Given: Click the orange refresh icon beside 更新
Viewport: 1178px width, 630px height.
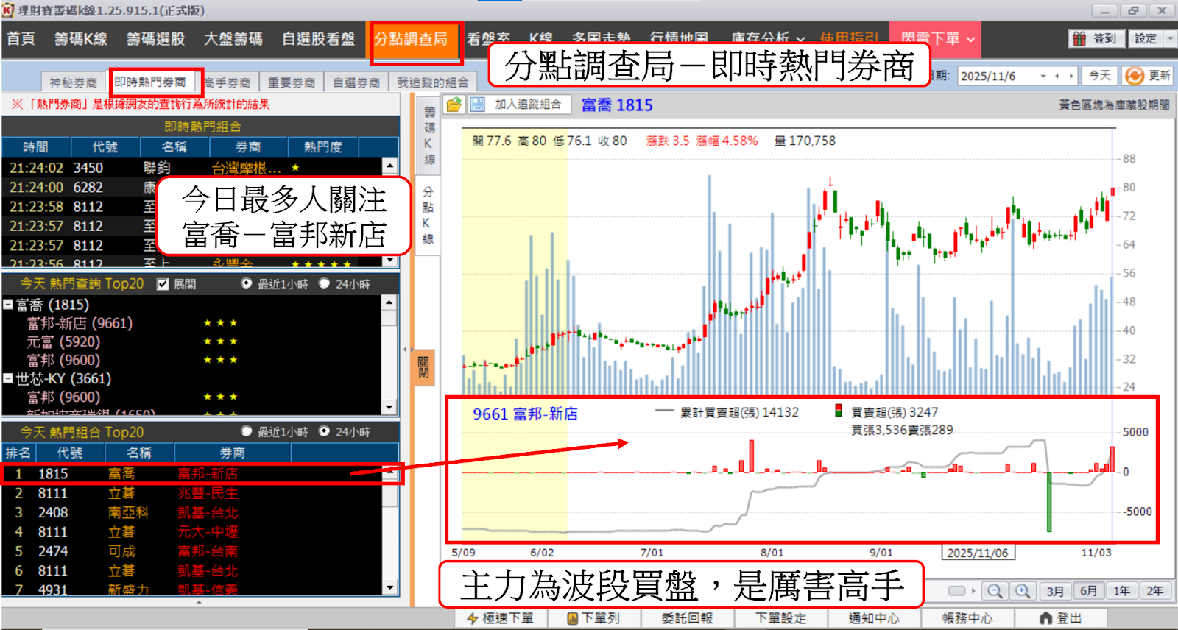Looking at the screenshot, I should [x=1135, y=76].
